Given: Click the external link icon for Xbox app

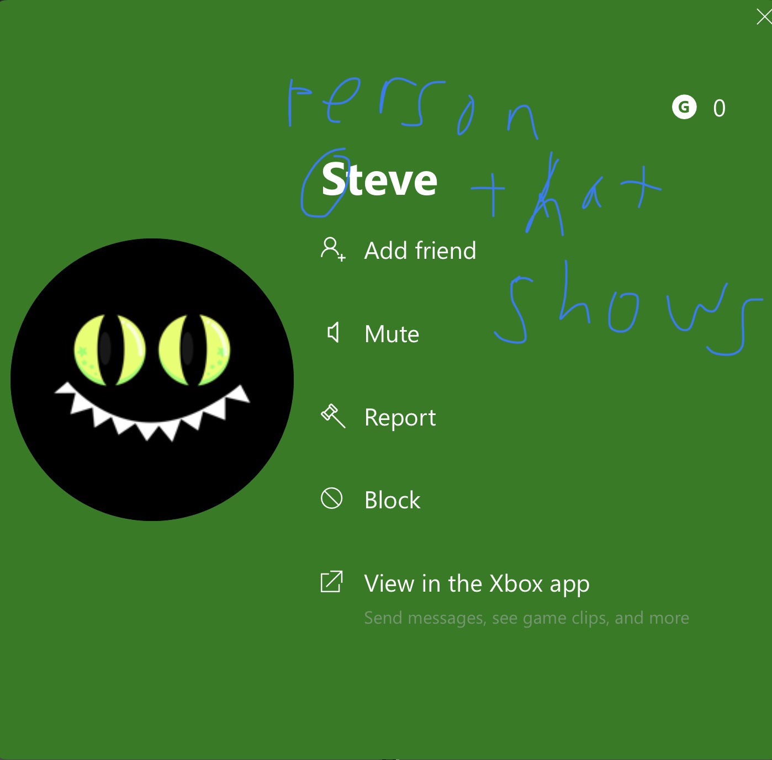Looking at the screenshot, I should click(x=332, y=582).
